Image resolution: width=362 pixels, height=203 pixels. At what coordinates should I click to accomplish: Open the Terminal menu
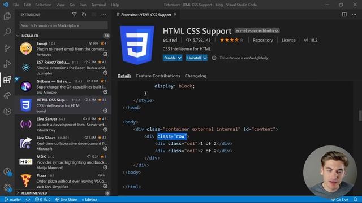(x=98, y=5)
